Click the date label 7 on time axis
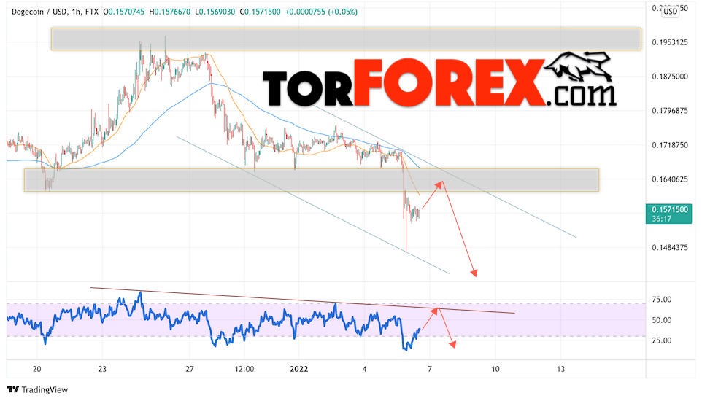Viewport: 702px width, 401px height. click(430, 369)
